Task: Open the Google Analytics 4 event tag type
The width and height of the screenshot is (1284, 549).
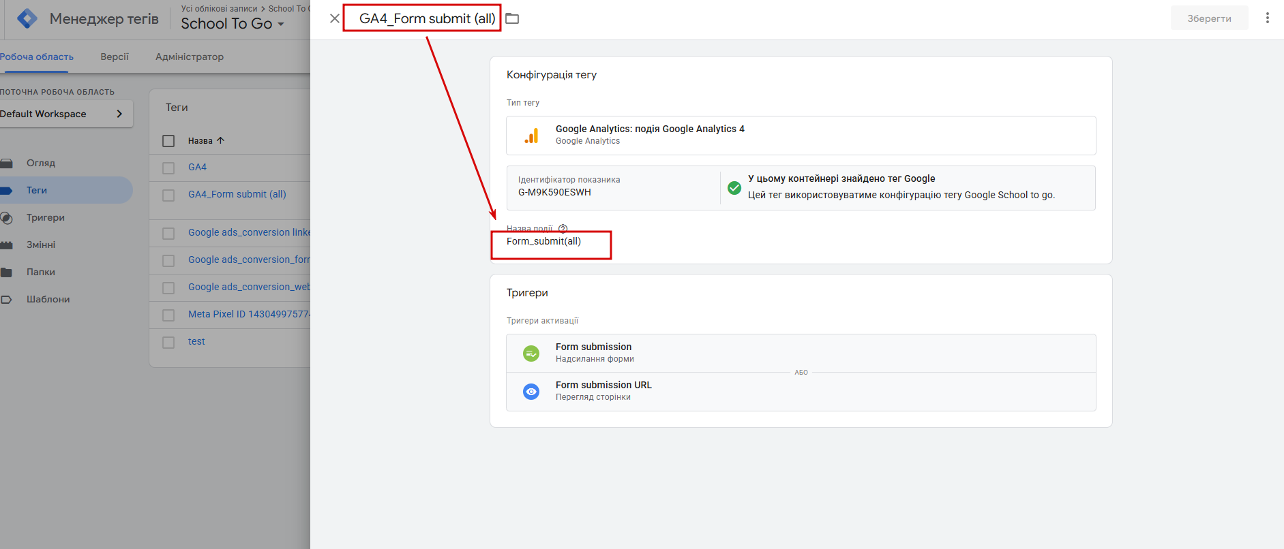Action: [x=801, y=135]
